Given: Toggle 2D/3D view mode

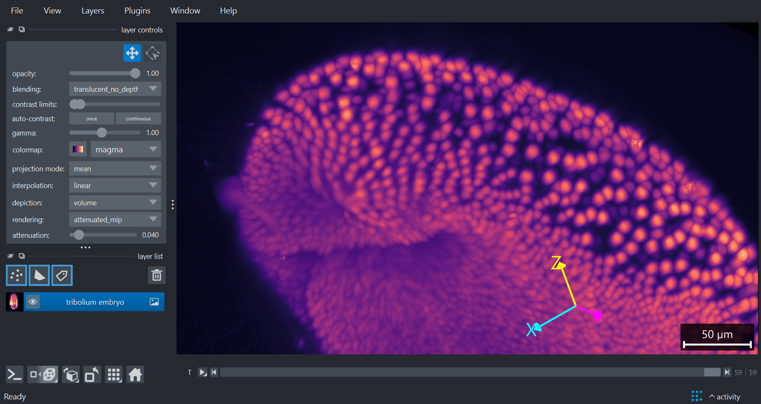Looking at the screenshot, I should [43, 375].
